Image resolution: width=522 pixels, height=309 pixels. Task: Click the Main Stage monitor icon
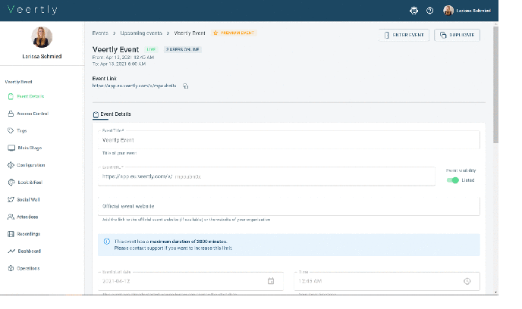coord(11,148)
